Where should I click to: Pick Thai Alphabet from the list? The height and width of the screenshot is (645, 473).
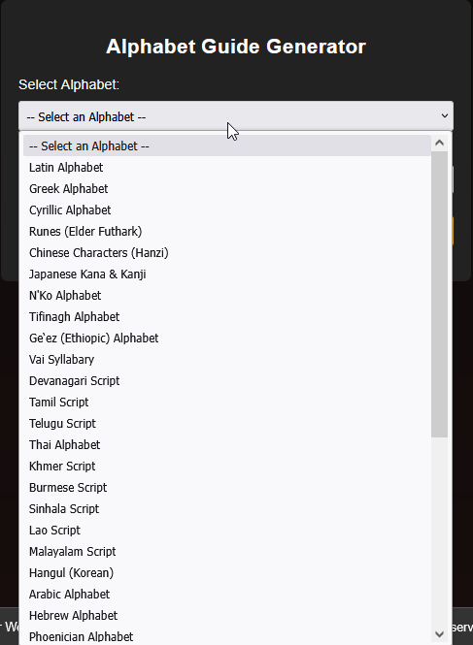227,445
